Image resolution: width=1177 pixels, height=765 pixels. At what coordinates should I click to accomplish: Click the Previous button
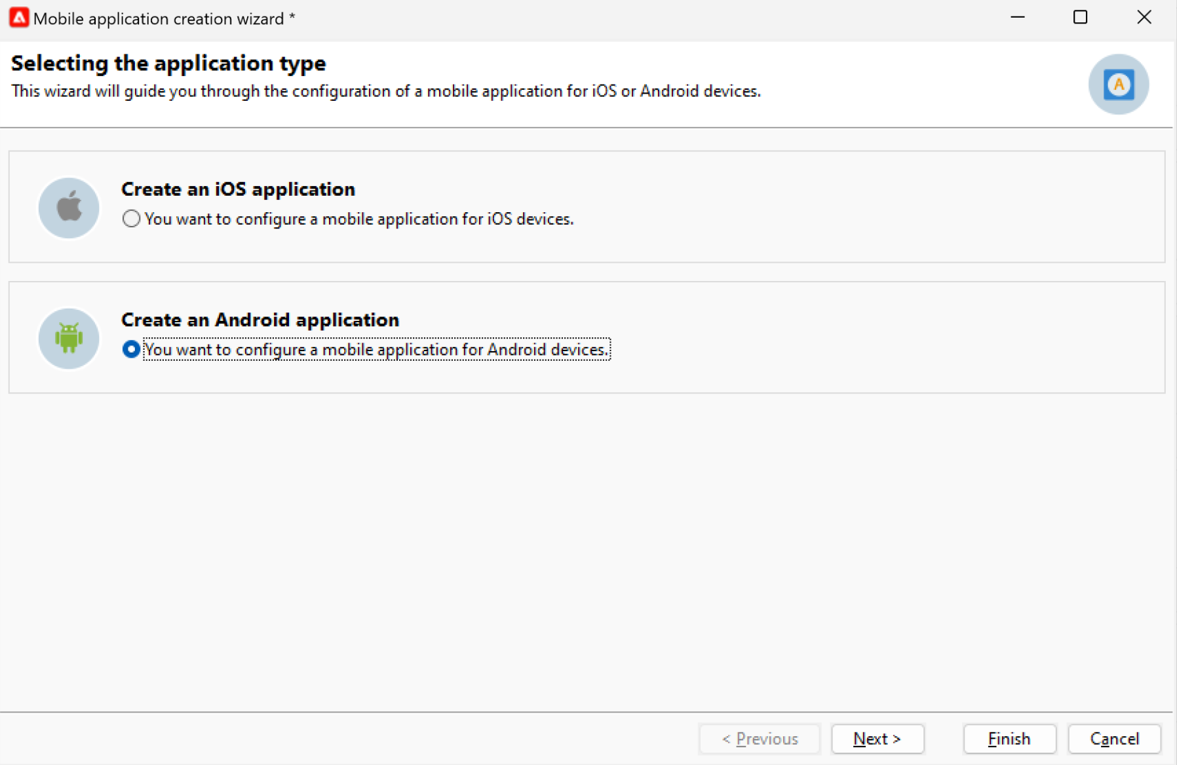point(760,739)
